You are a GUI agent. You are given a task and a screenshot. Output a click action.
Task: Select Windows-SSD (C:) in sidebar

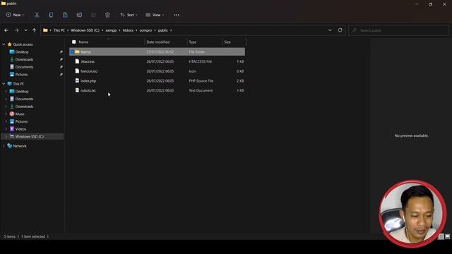pos(30,136)
